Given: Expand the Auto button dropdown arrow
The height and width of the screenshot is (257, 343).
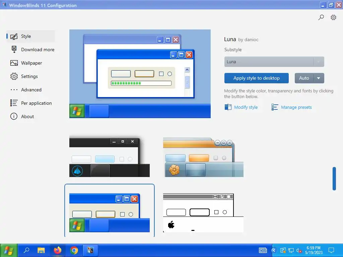Looking at the screenshot, I should point(319,78).
